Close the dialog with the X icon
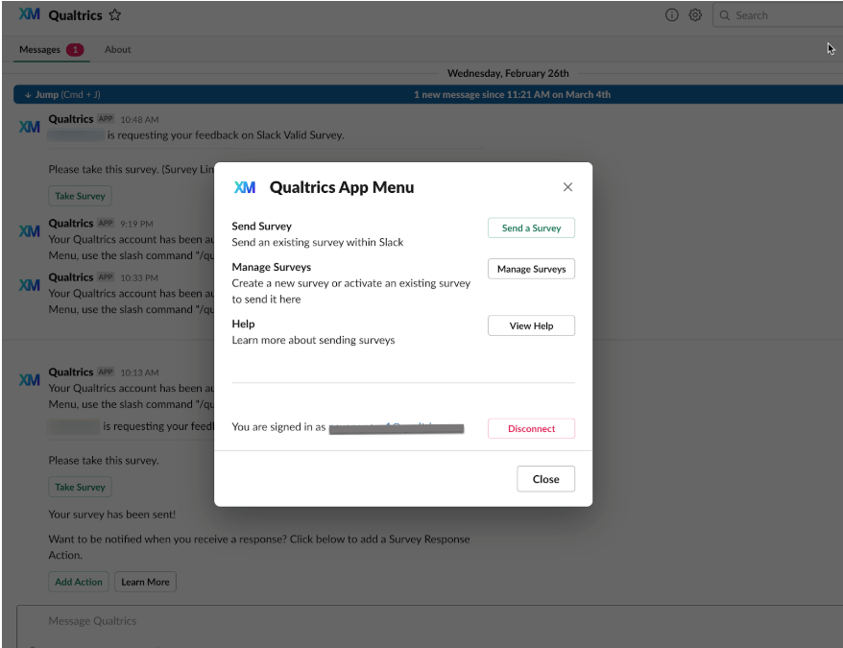Image resolution: width=843 pixels, height=648 pixels. point(567,186)
